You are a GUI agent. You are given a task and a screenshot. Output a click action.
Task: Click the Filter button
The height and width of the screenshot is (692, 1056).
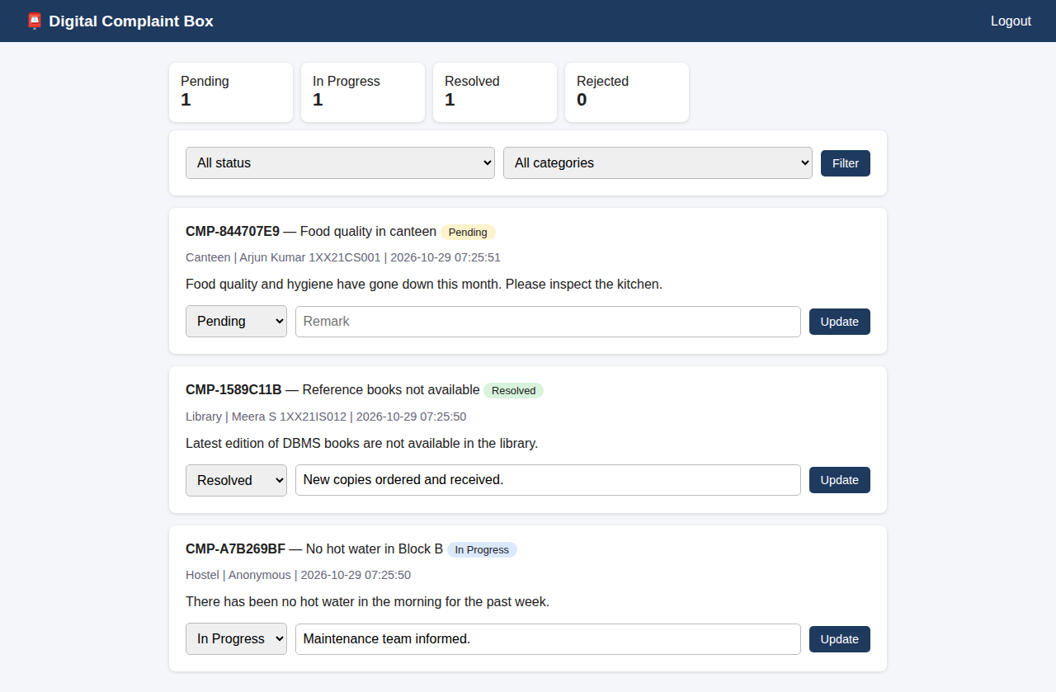[x=846, y=163]
